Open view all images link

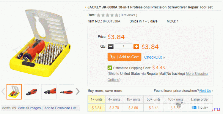click(29, 108)
